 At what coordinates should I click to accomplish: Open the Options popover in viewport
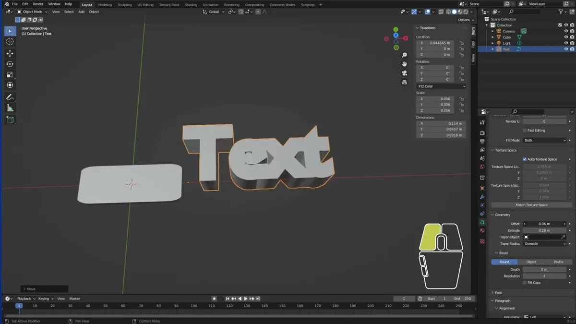pos(465,20)
